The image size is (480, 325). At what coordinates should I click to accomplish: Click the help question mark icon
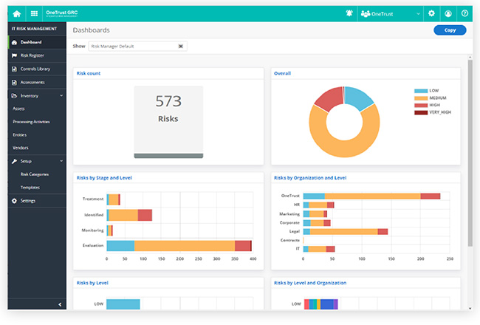click(464, 13)
